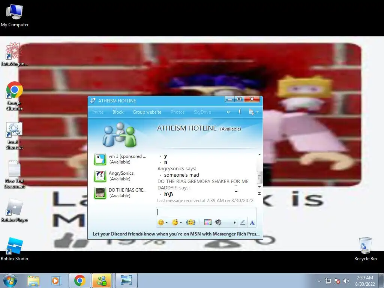The width and height of the screenshot is (384, 288).
Task: Click the ATHEISM HOTLINE group name
Action: [187, 128]
